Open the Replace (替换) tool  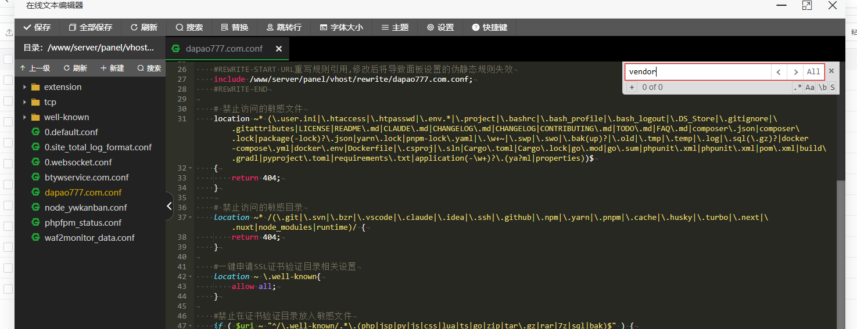pyautogui.click(x=234, y=27)
